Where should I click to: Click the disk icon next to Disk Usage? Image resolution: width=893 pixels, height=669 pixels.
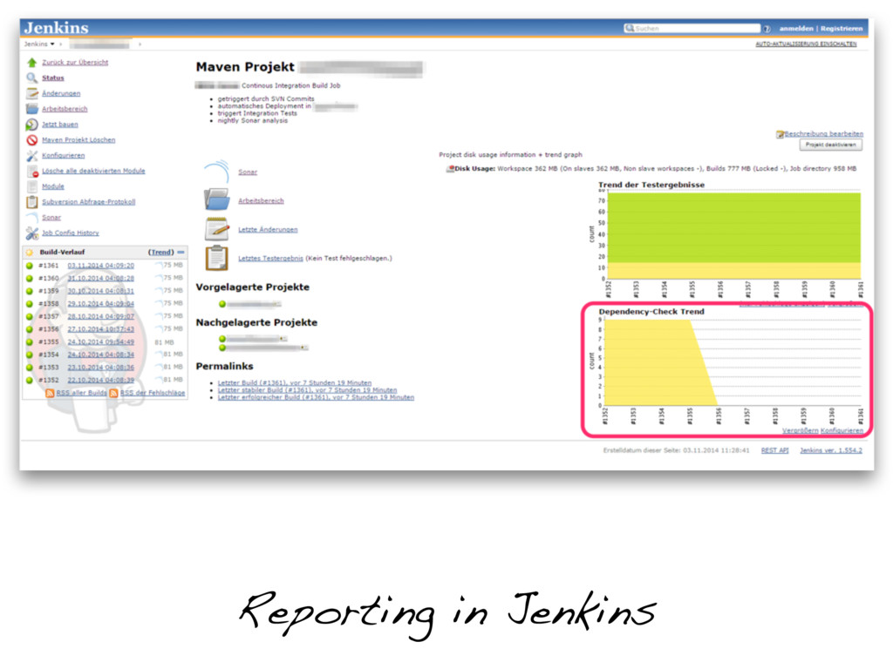click(x=450, y=168)
